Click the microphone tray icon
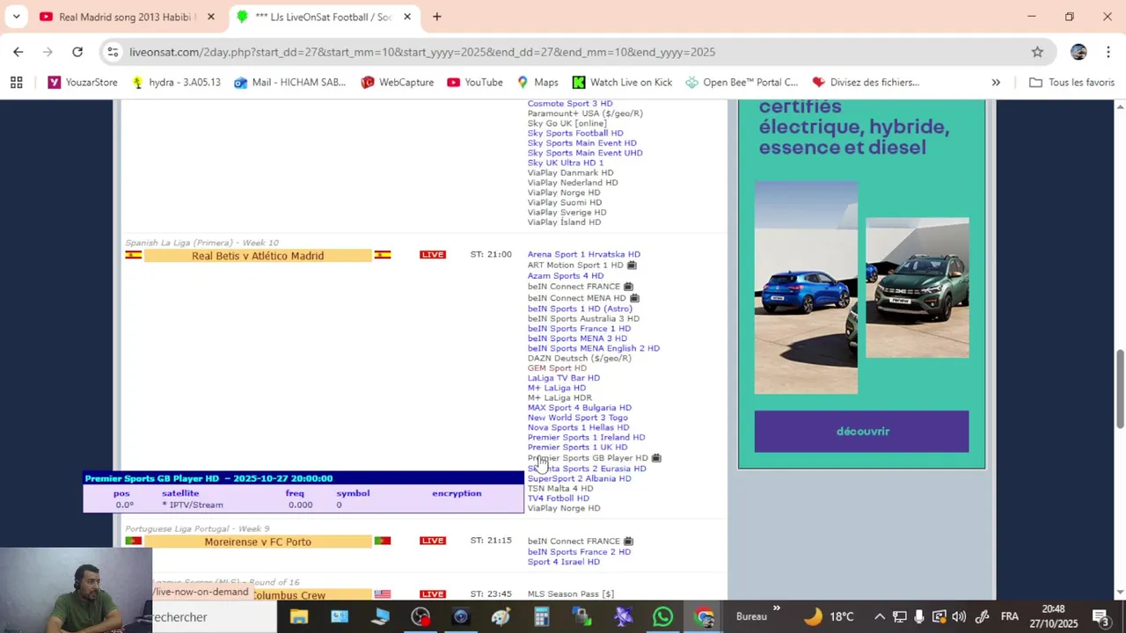 coord(919,616)
